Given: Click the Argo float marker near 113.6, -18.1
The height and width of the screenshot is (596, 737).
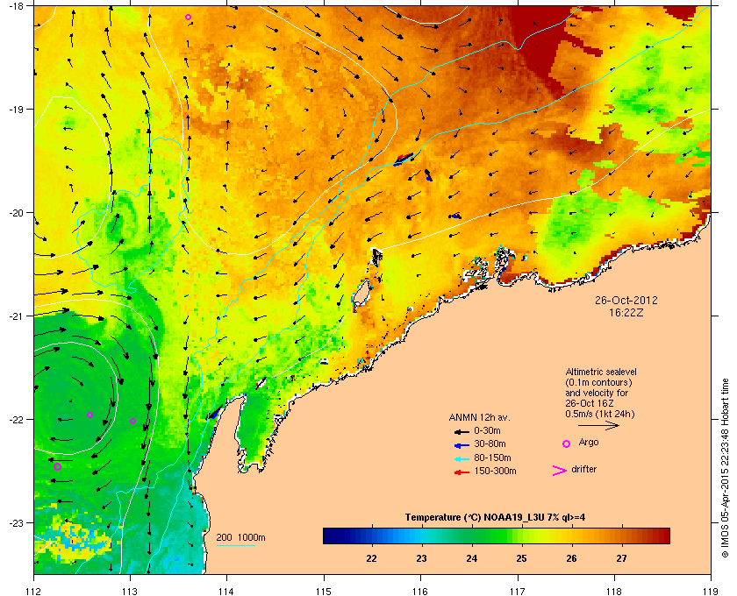Looking at the screenshot, I should 188,18.
